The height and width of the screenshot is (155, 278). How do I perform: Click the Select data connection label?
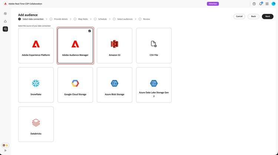click(33, 19)
